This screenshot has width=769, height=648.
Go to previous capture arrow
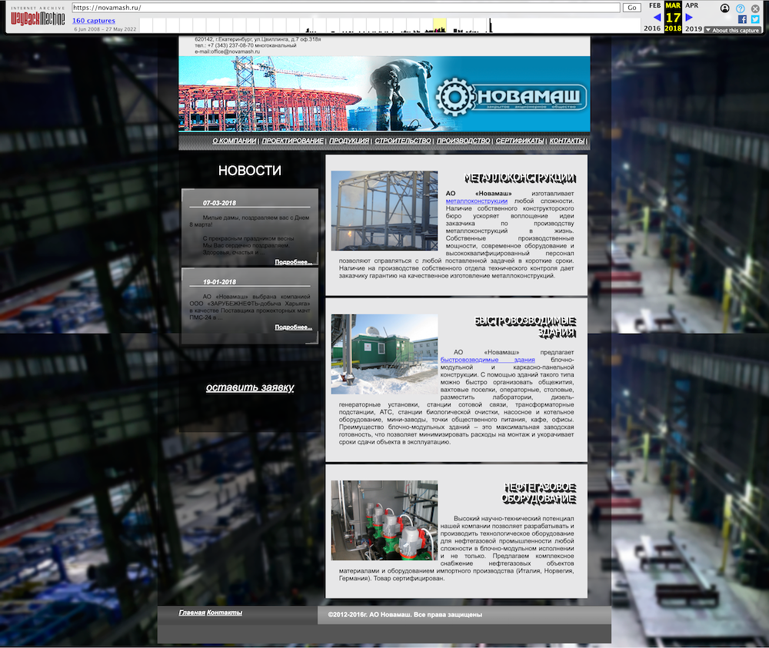click(657, 17)
